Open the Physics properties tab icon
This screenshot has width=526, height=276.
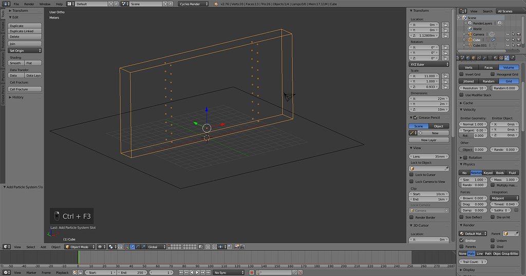click(513, 58)
